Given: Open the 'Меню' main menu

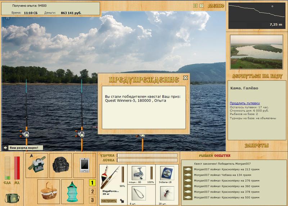Looking at the screenshot, I should [216, 6].
